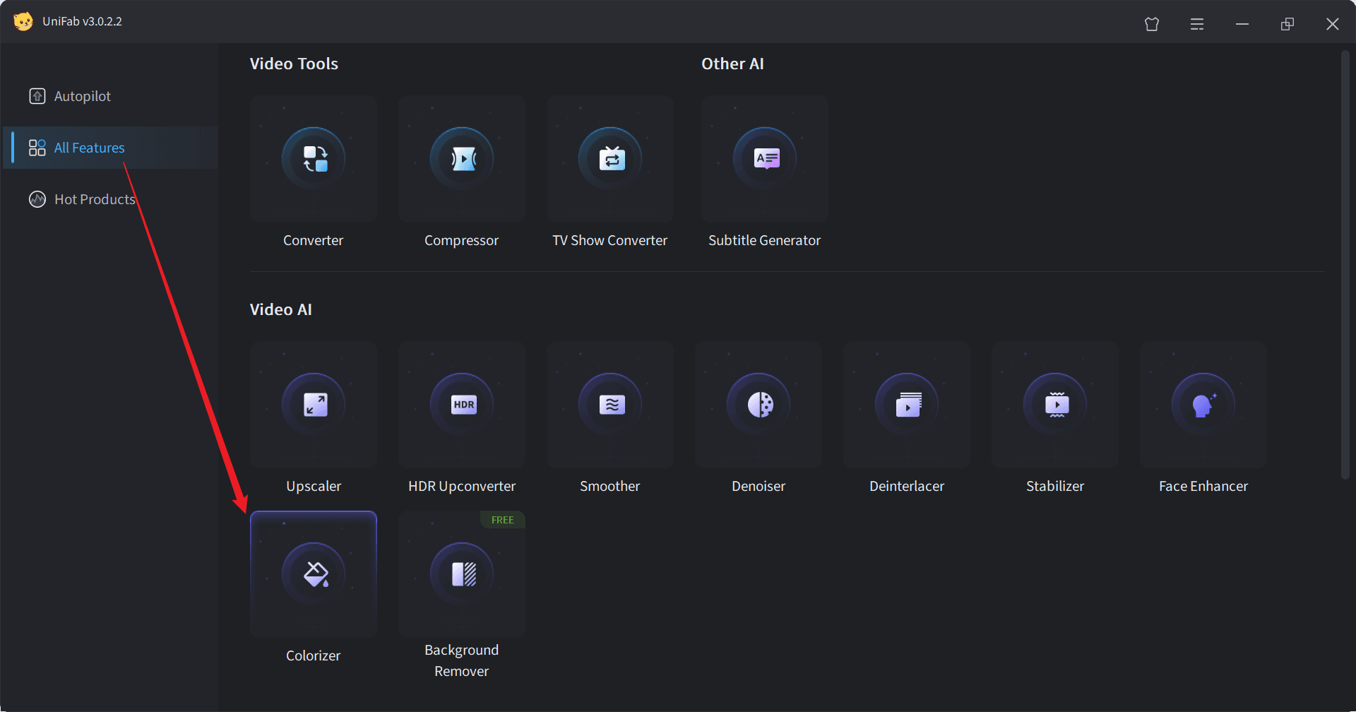The image size is (1356, 712).
Task: Open the Colorizer tool icon
Action: click(314, 574)
